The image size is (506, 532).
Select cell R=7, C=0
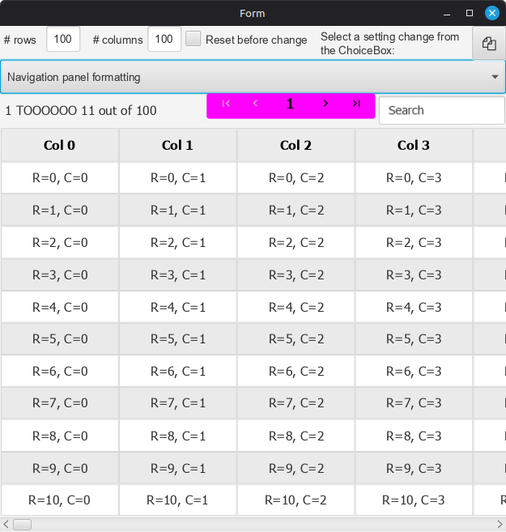point(60,403)
